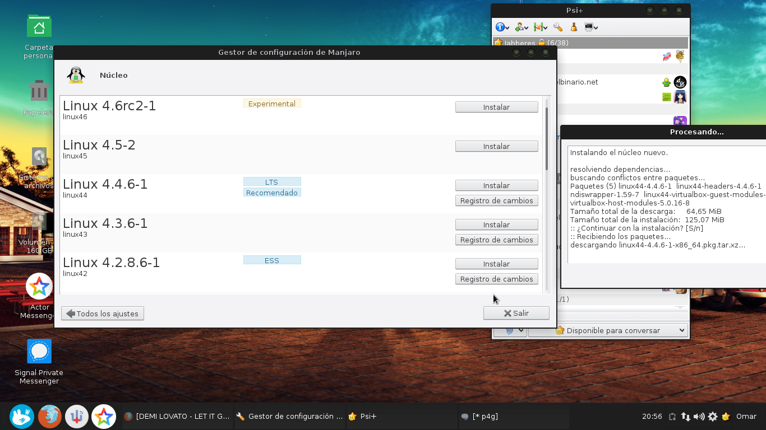The height and width of the screenshot is (430, 766).
Task: Select the Jabberes account header in Psi+
Action: point(590,43)
